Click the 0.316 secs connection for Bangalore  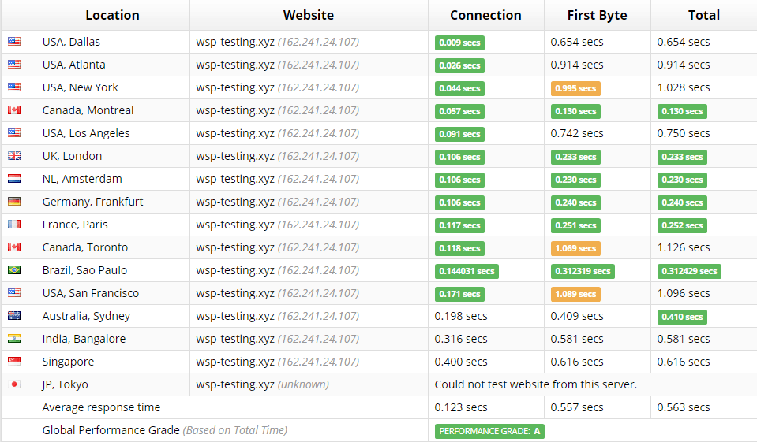click(461, 339)
